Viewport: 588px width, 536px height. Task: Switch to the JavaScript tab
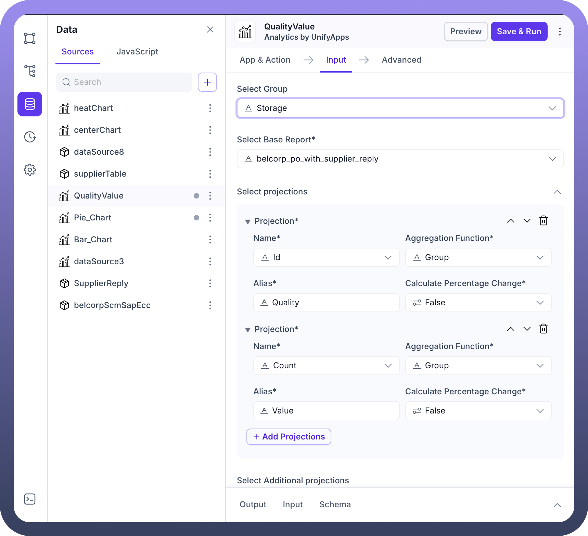pyautogui.click(x=137, y=52)
